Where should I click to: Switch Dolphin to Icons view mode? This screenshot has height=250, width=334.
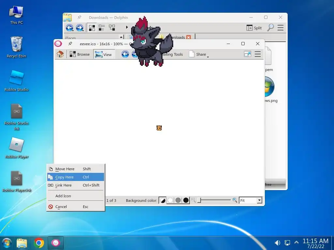(92, 28)
